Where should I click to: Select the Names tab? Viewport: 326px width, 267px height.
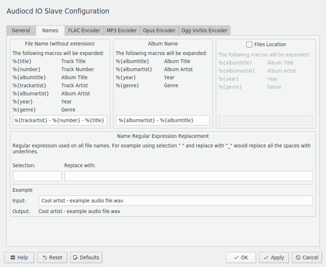coord(50,30)
